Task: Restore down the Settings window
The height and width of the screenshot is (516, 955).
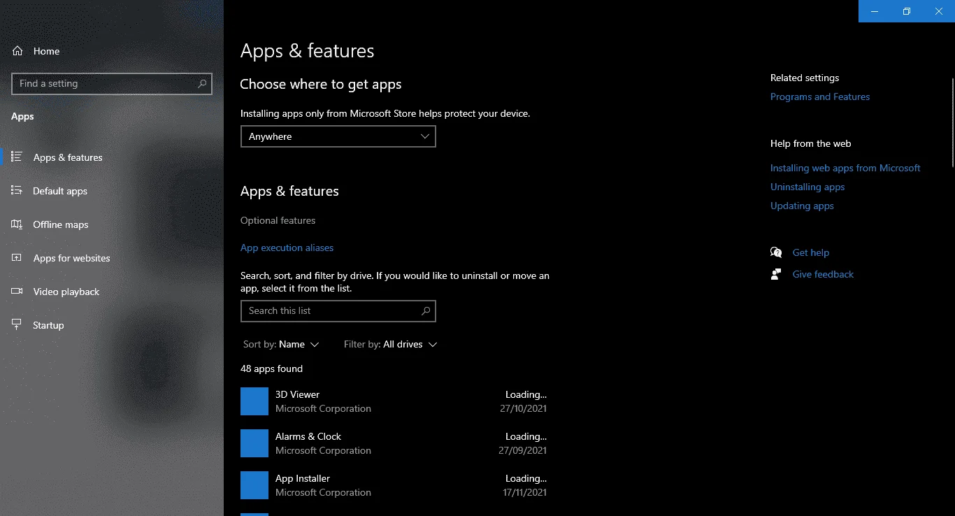Action: click(907, 11)
